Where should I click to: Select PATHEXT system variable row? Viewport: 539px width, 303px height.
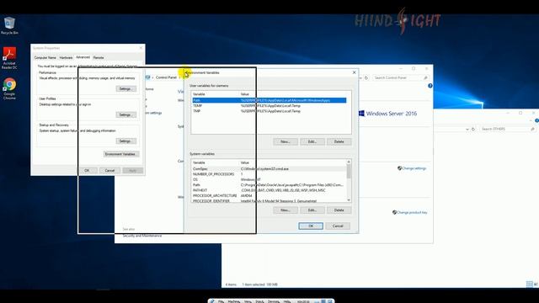[x=269, y=190]
